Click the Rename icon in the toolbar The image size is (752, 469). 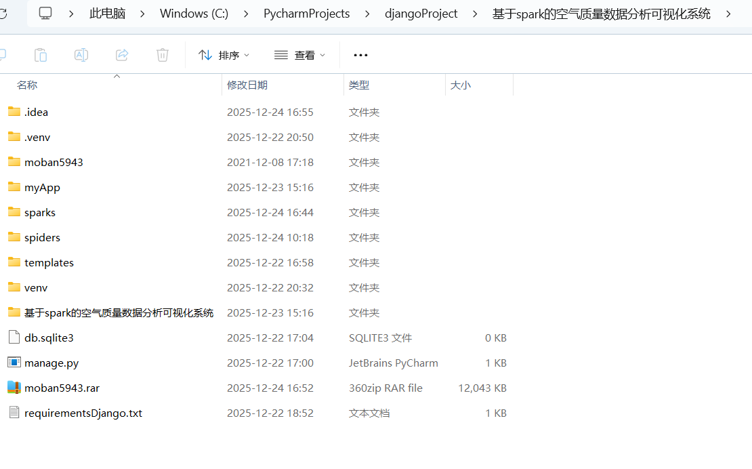[81, 55]
